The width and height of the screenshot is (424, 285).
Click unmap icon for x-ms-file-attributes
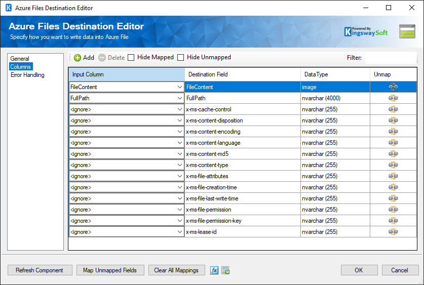tap(393, 176)
